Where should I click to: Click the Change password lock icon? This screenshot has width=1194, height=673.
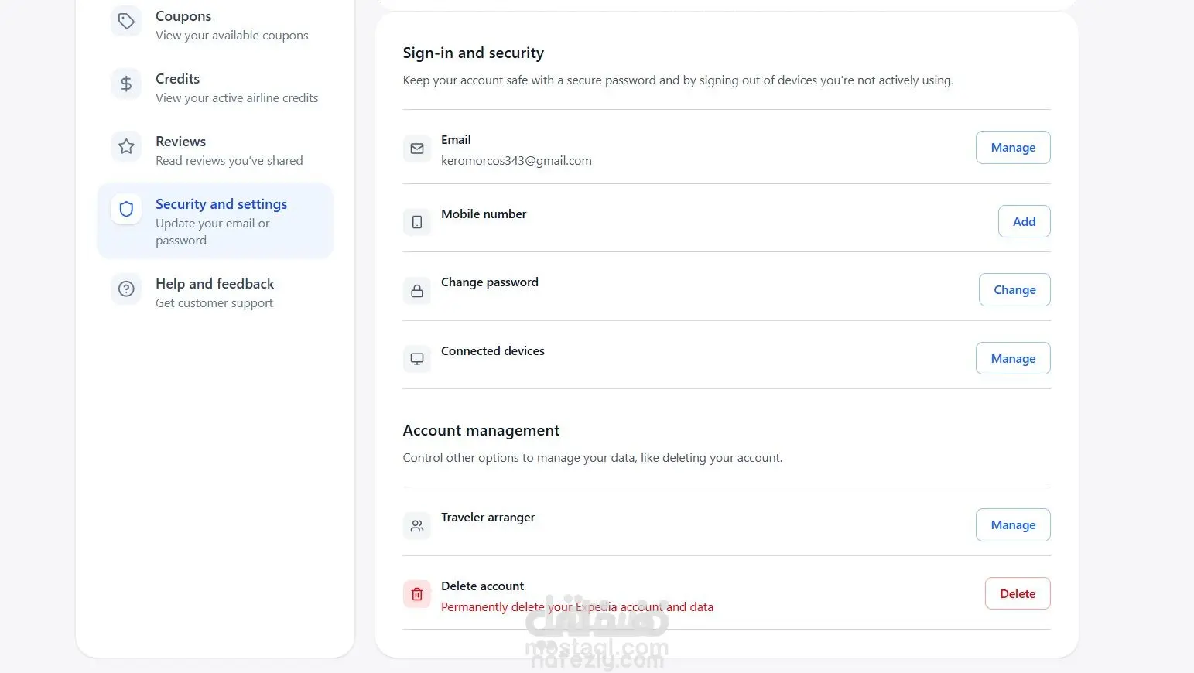click(417, 291)
